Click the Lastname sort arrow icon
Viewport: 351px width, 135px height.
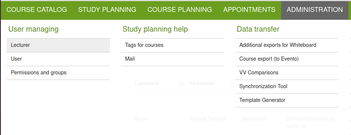point(181,84)
